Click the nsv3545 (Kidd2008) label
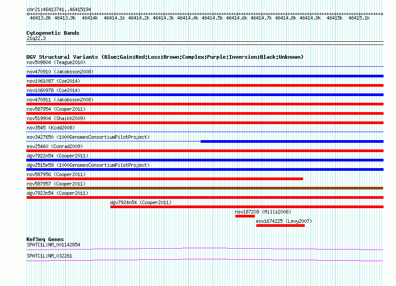The image size is (396, 286). pyautogui.click(x=51, y=128)
